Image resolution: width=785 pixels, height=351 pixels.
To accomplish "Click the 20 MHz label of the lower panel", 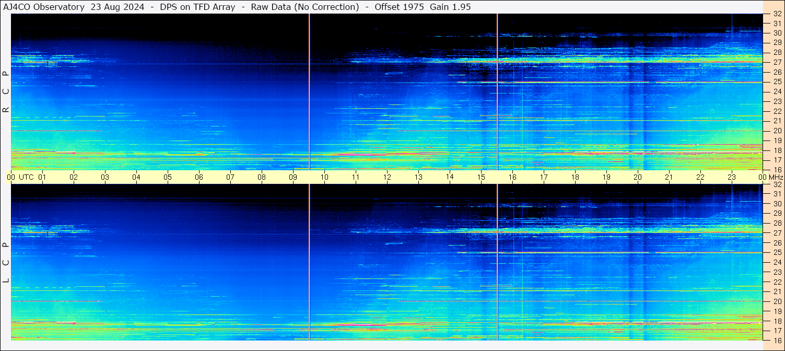I will click(x=777, y=301).
